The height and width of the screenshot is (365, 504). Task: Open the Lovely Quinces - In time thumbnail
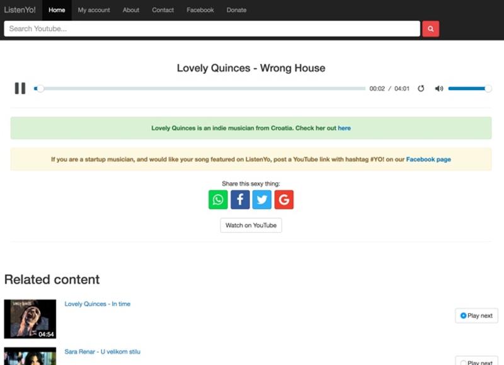click(30, 319)
